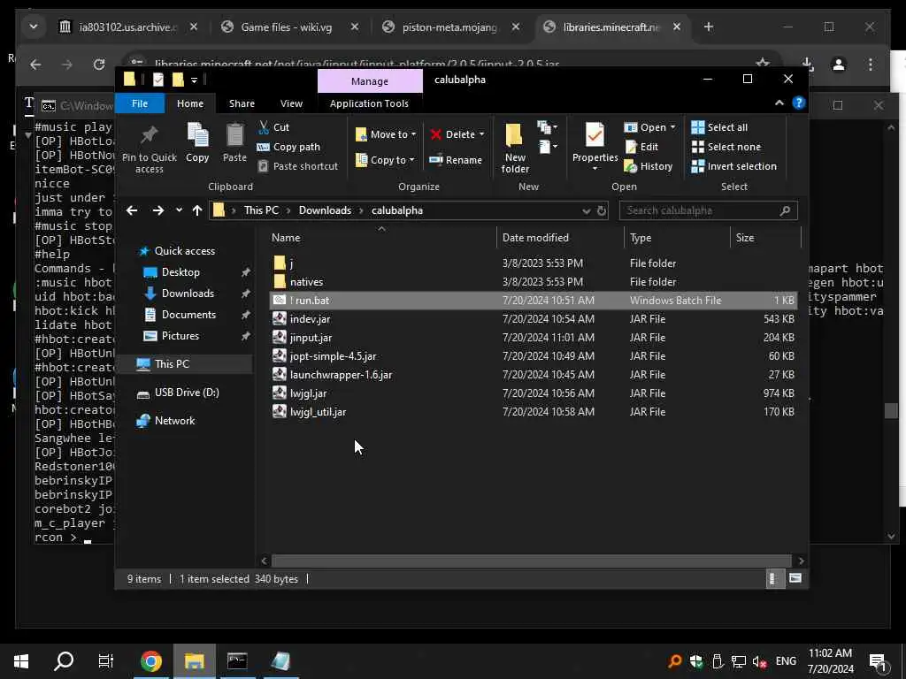Reload the Chrome page
906x679 pixels.
pos(99,65)
